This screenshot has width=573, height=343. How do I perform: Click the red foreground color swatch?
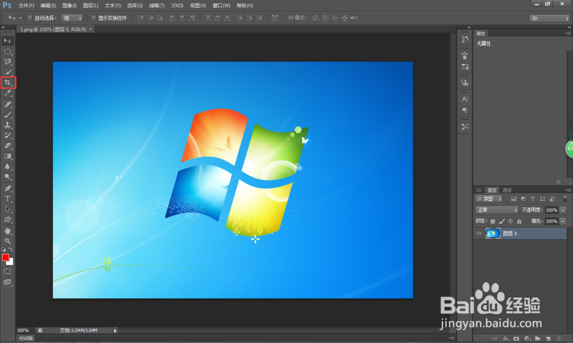[5, 258]
